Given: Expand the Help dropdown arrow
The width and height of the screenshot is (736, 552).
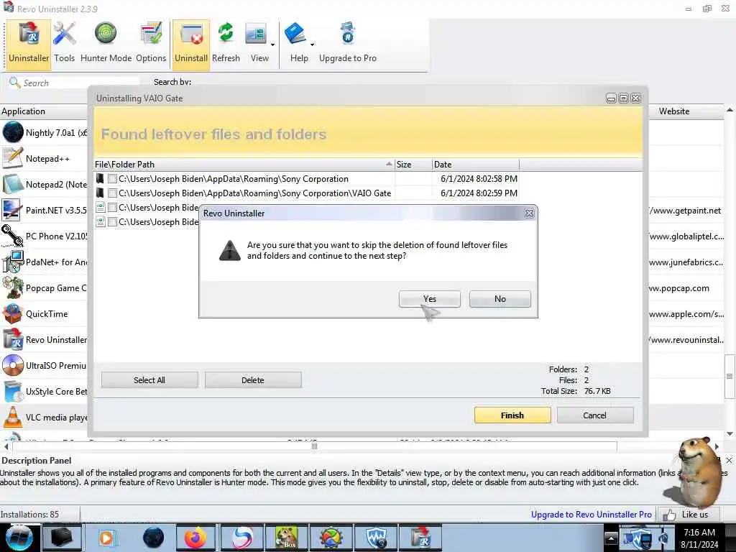Looking at the screenshot, I should coord(312,45).
